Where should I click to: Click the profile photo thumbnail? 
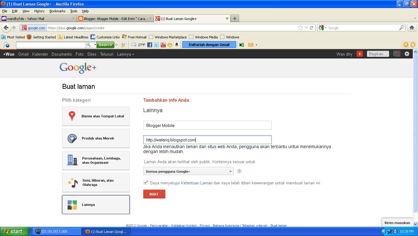coord(397,54)
